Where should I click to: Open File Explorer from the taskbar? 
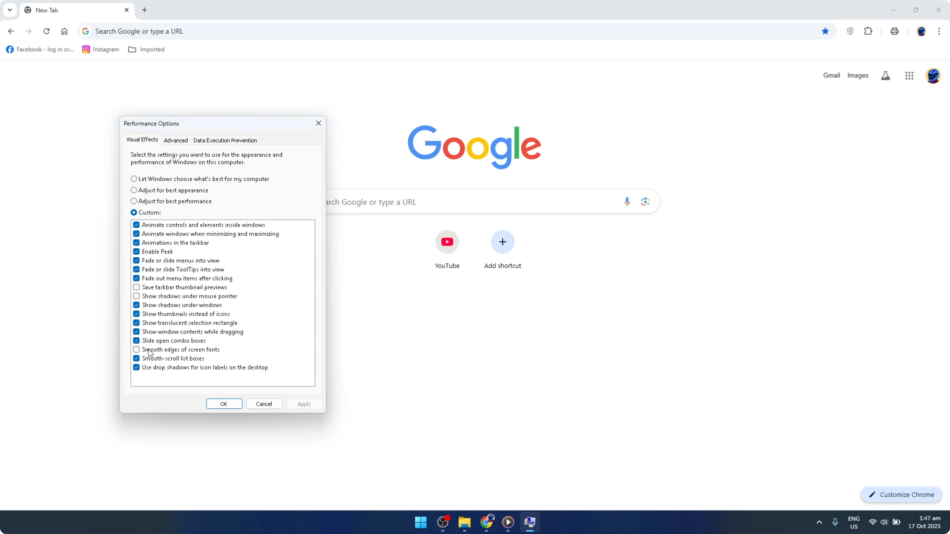464,522
